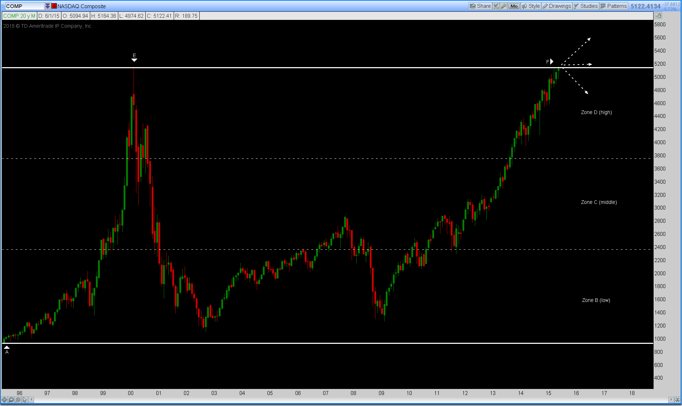The image size is (682, 406).
Task: Open chart settings wrench icon
Action: 503,6
